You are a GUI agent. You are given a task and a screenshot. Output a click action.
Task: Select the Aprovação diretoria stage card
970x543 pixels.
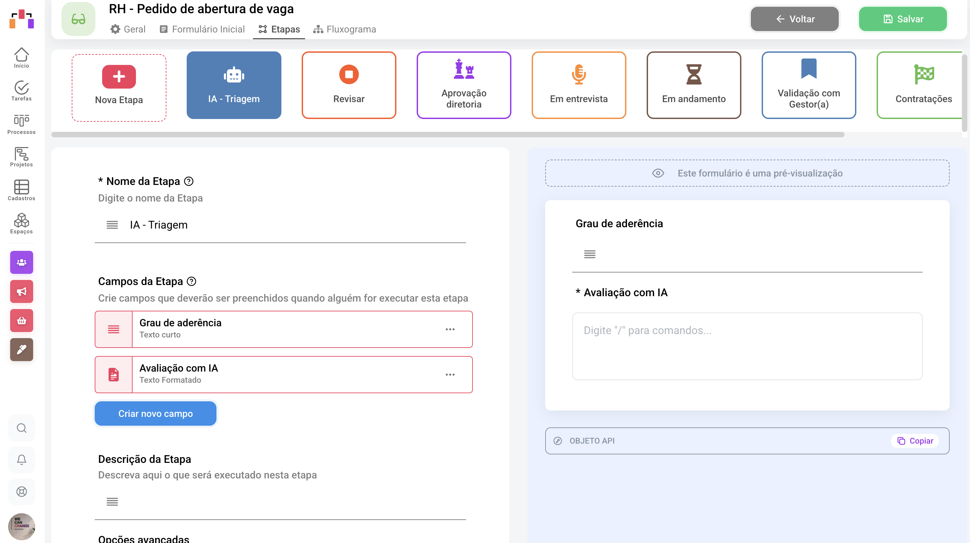click(x=464, y=85)
